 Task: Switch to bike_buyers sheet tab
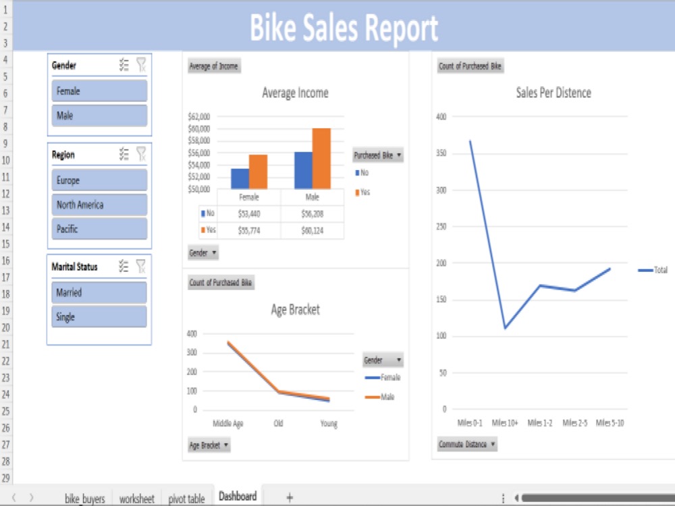tap(85, 499)
